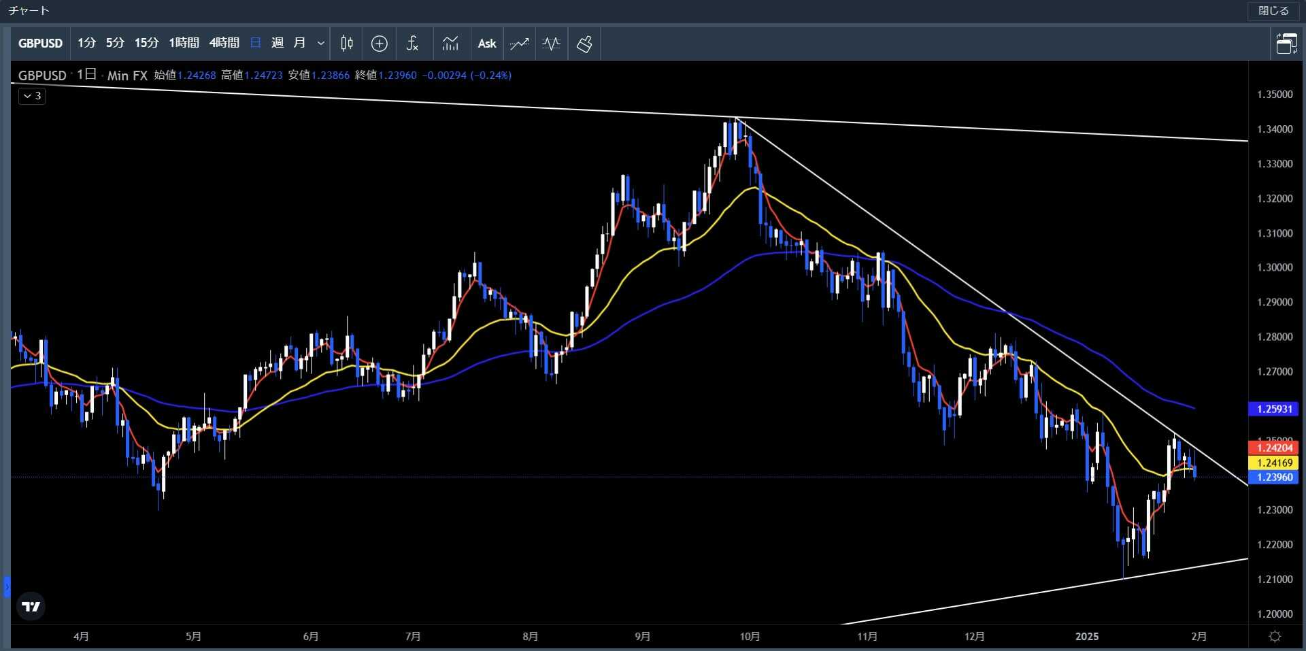Select the 日 daily timeframe

pos(256,44)
